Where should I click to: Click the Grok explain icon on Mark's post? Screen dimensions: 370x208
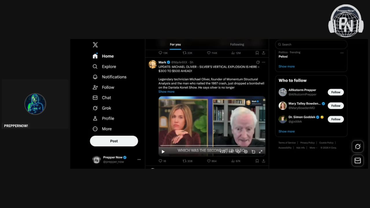258,62
